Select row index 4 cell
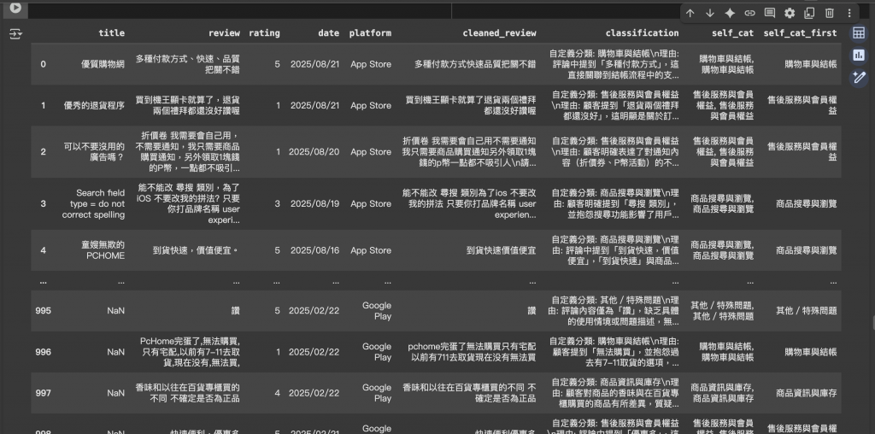 click(43, 250)
